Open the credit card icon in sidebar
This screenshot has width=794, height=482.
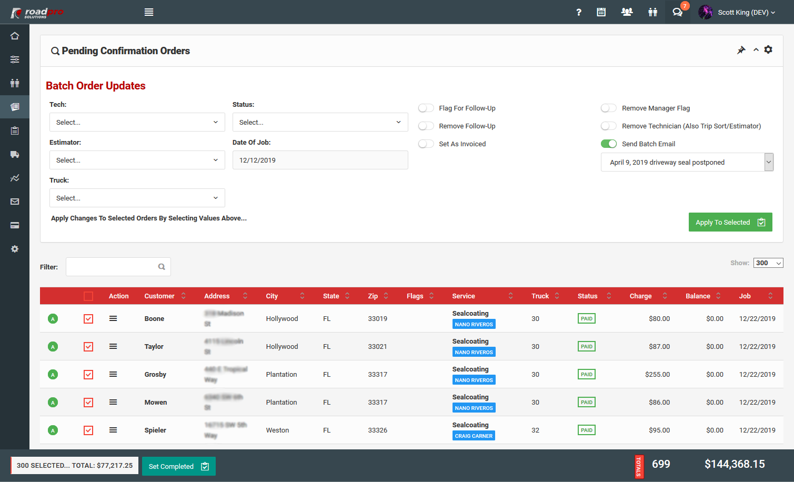pos(15,225)
